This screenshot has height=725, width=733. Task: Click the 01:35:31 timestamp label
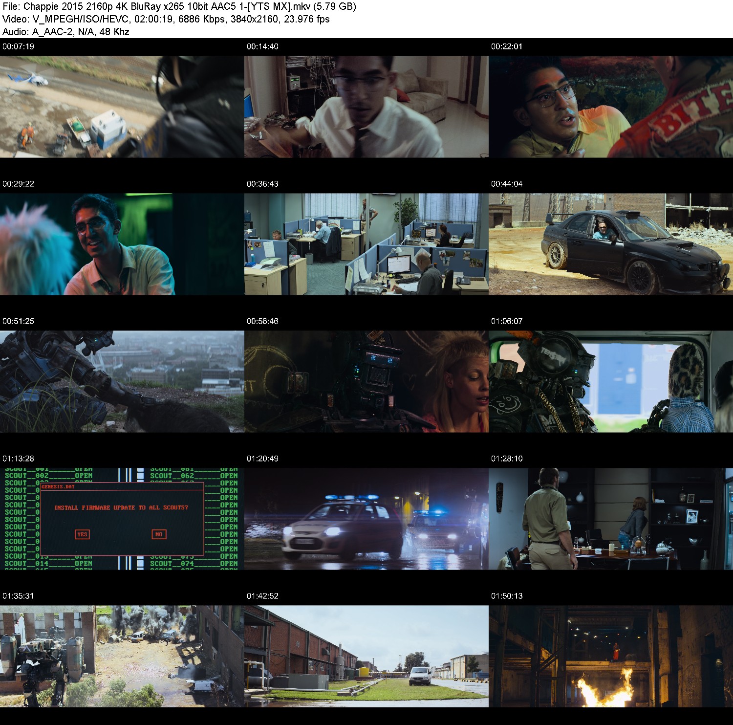coord(18,596)
